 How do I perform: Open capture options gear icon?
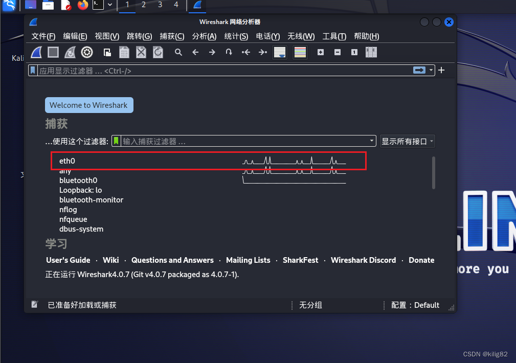[x=87, y=52]
